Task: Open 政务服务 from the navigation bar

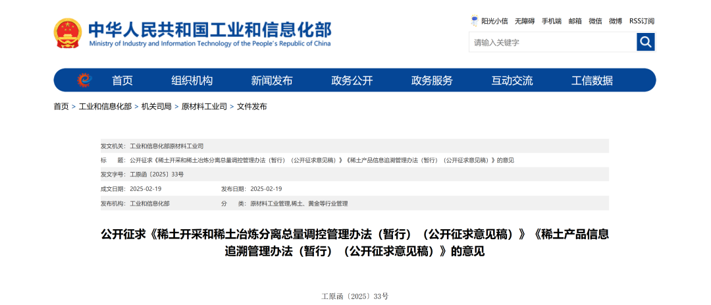Action: pos(432,80)
